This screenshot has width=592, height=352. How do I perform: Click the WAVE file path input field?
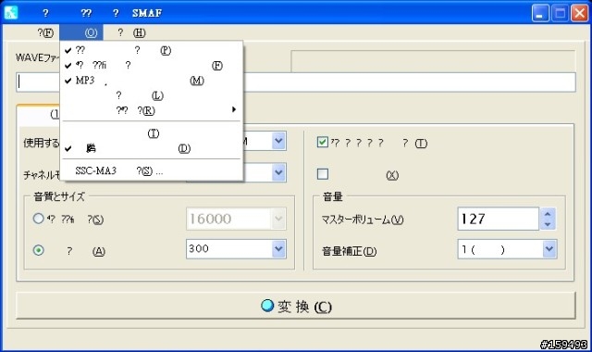coord(296,82)
